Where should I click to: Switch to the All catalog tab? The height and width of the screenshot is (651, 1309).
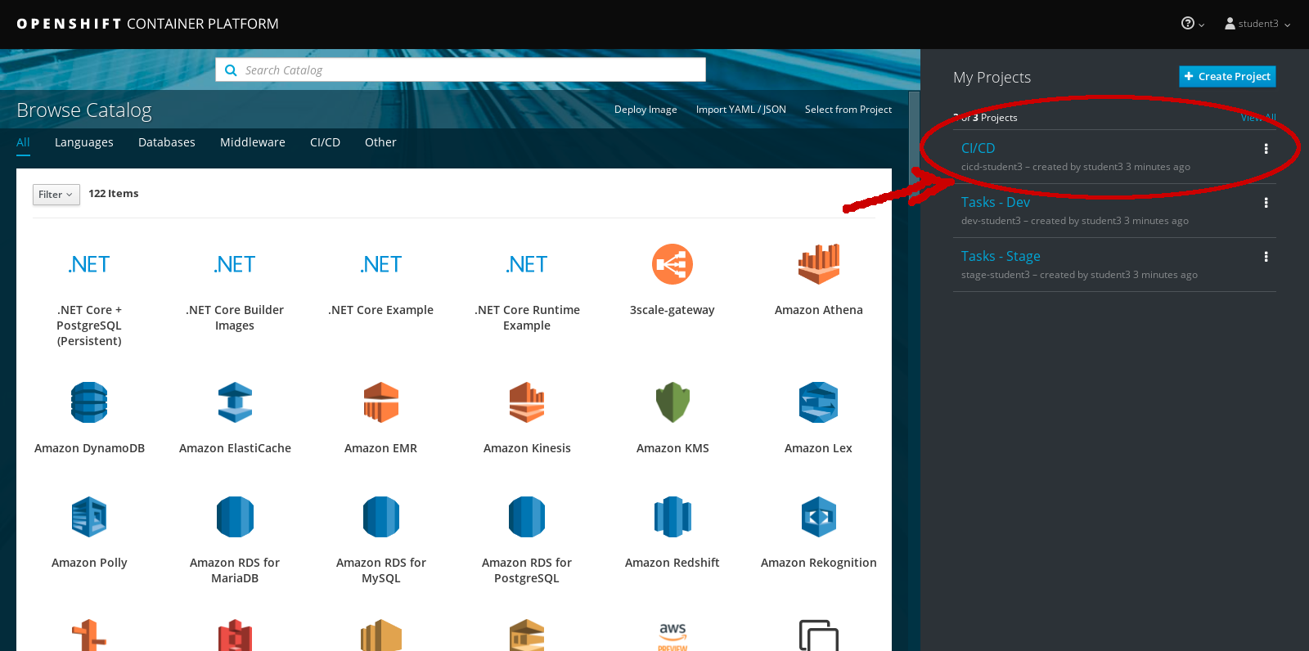(x=23, y=142)
